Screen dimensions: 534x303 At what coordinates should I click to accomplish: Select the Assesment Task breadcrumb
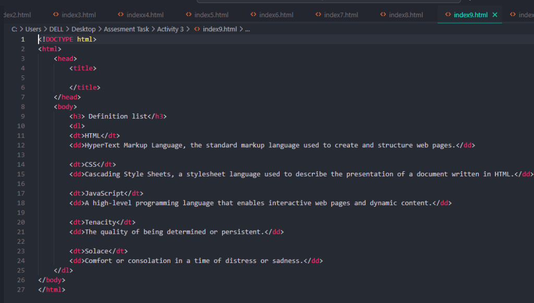click(126, 29)
